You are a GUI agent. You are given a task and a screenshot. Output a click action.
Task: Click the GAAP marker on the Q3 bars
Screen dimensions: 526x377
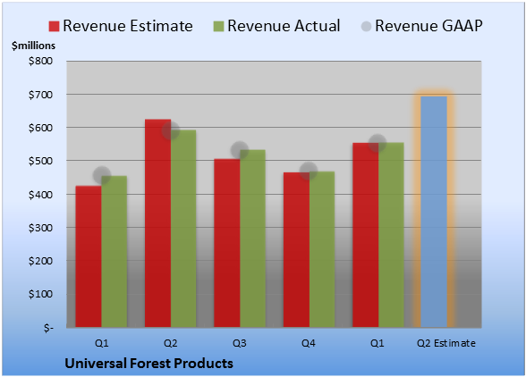point(240,150)
